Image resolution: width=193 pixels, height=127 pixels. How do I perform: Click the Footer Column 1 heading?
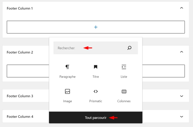[x=20, y=8]
